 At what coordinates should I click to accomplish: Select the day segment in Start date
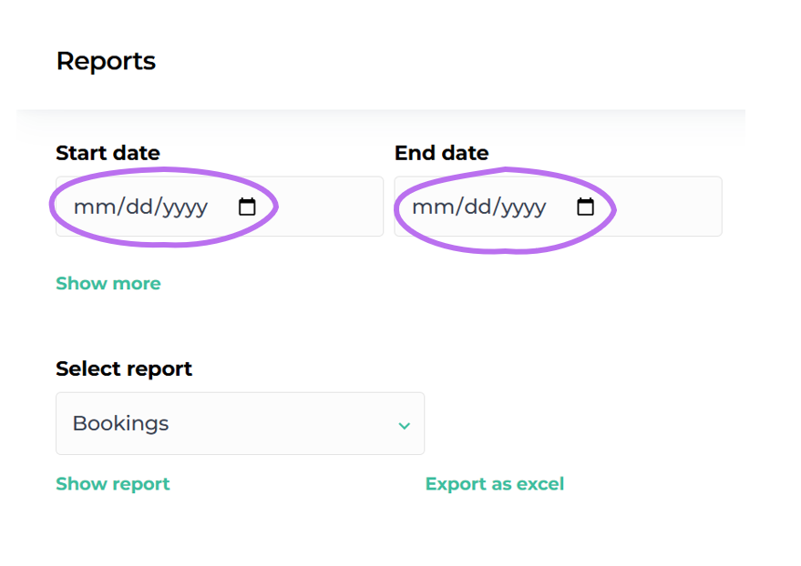click(x=140, y=207)
